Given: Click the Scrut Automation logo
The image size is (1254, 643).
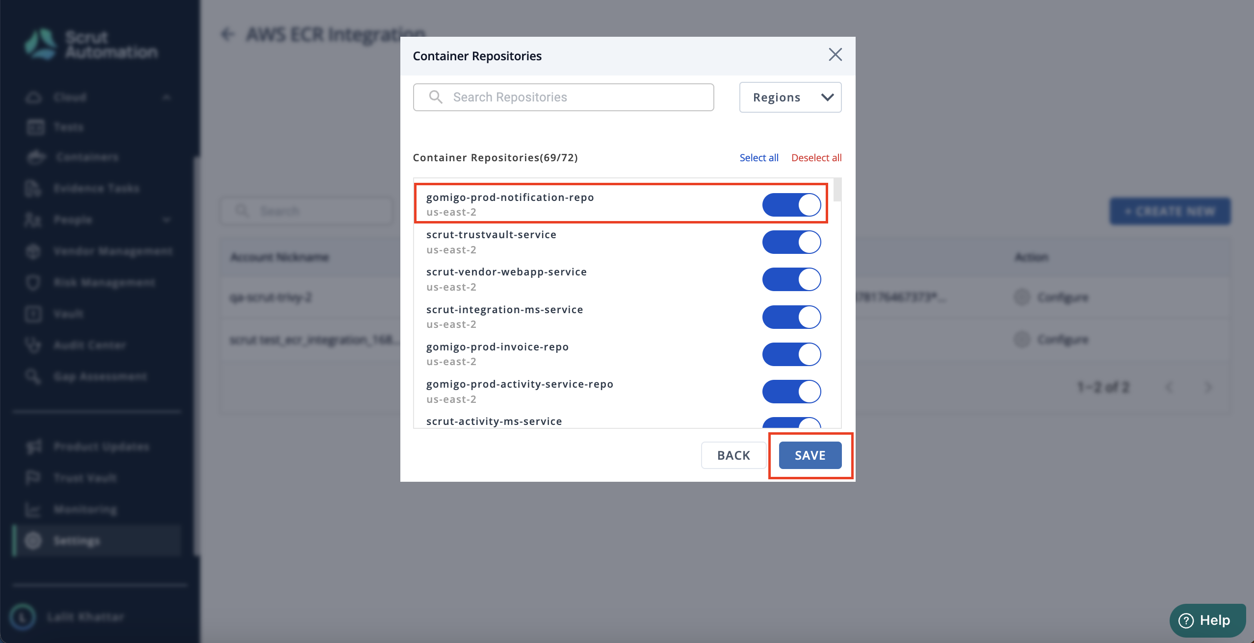Looking at the screenshot, I should click(91, 44).
